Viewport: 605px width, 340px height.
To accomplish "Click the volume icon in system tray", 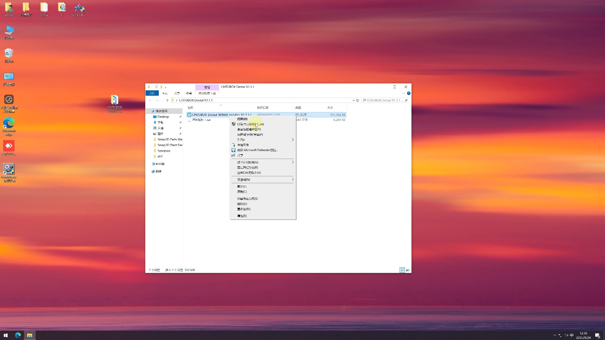I will coord(566,335).
